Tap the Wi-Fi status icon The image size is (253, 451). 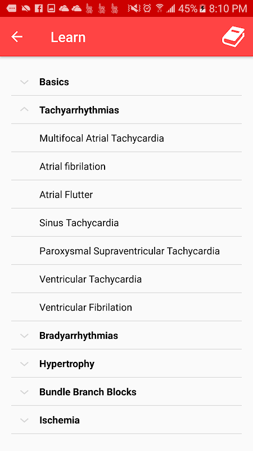click(160, 8)
